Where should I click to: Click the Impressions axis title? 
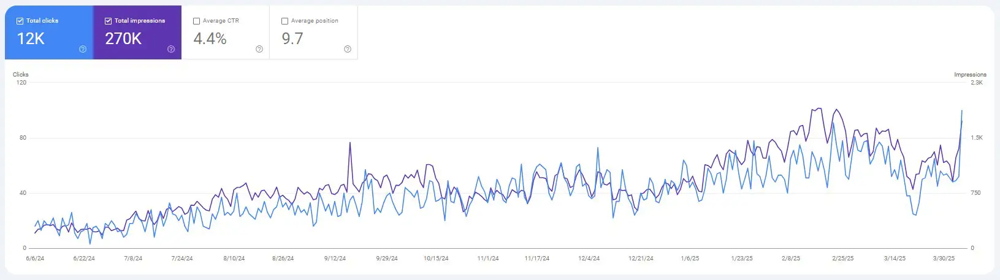click(x=970, y=75)
